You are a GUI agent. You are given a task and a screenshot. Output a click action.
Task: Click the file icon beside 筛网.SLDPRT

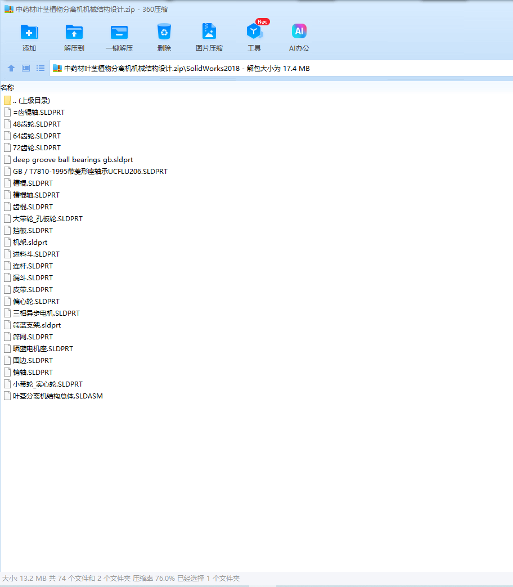tap(7, 337)
